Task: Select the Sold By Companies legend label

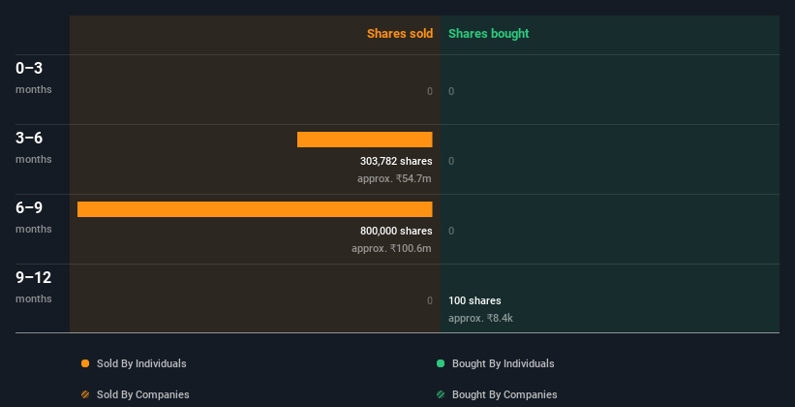Action: pyautogui.click(x=143, y=394)
